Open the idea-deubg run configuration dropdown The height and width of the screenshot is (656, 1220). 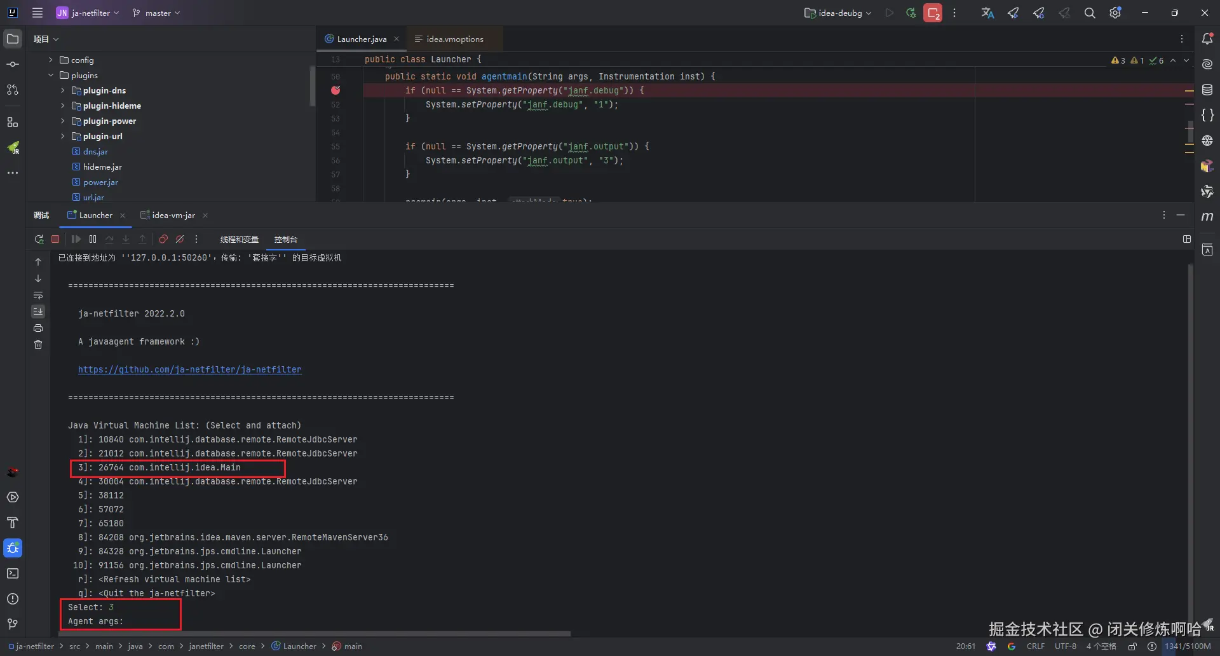838,13
